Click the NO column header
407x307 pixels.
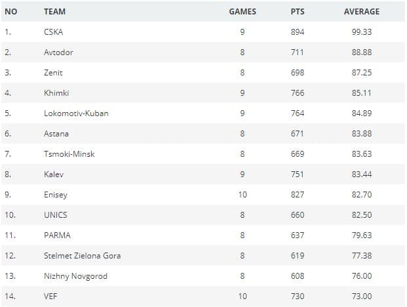pos(10,11)
